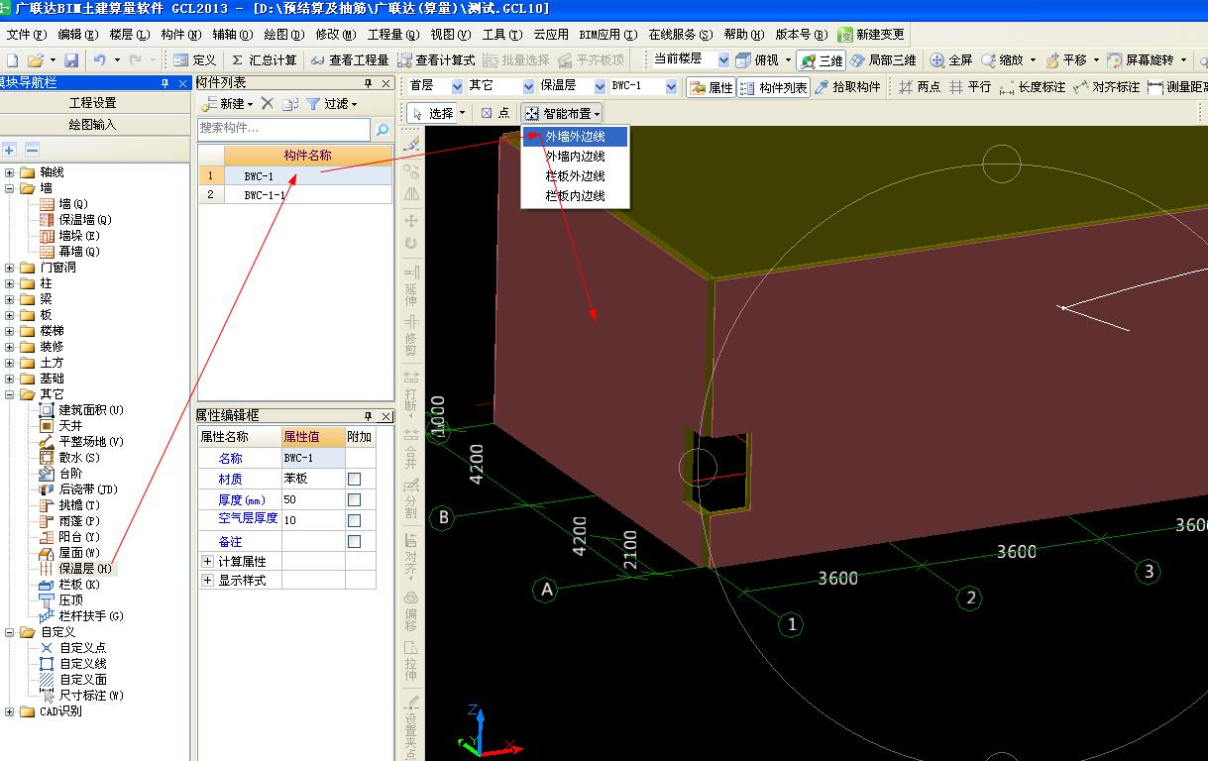Toggle the 三维 3D view

coord(821,60)
